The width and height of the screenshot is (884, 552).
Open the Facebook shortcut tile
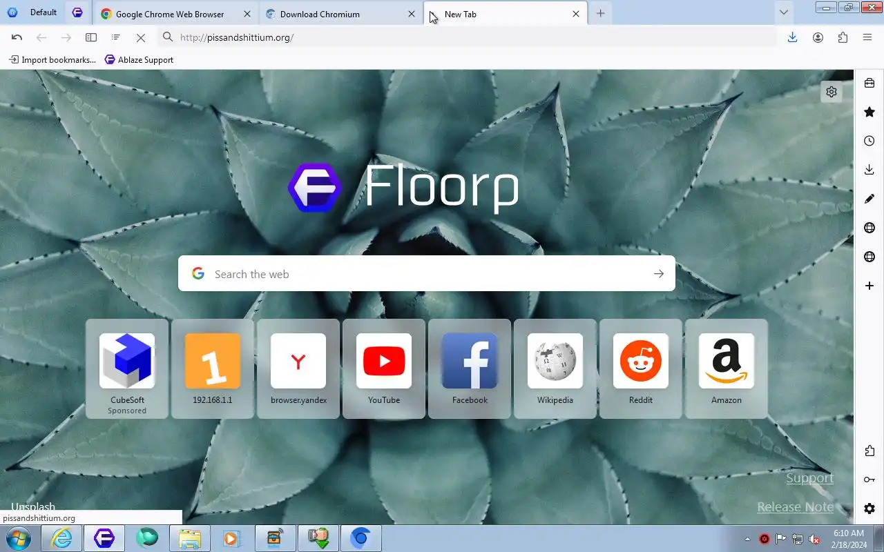(x=470, y=368)
